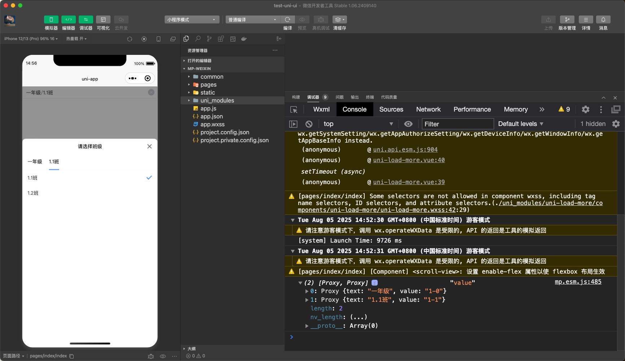625x361 pixels.
Task: Toggle the 模拟器 simulator panel button
Action: tap(51, 19)
